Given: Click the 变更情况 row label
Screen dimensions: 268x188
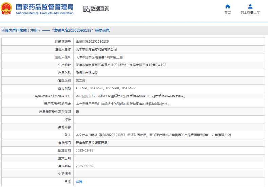Looking at the screenshot, I should (64, 174).
